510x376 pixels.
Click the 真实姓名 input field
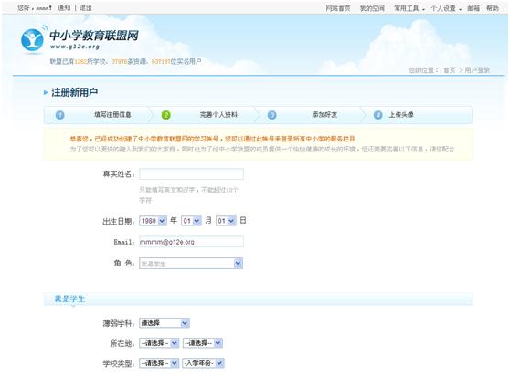pyautogui.click(x=191, y=174)
